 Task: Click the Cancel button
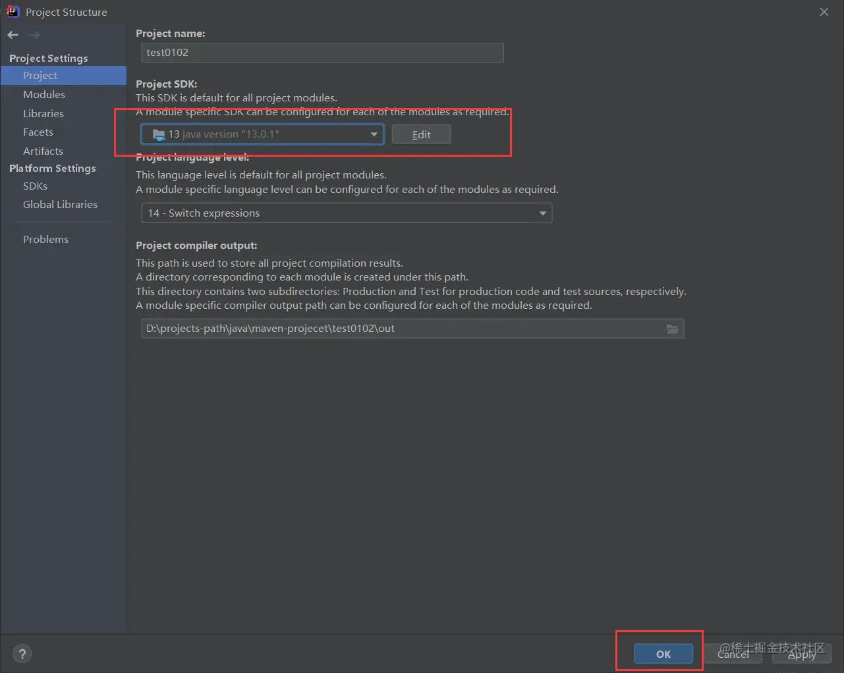tap(733, 654)
